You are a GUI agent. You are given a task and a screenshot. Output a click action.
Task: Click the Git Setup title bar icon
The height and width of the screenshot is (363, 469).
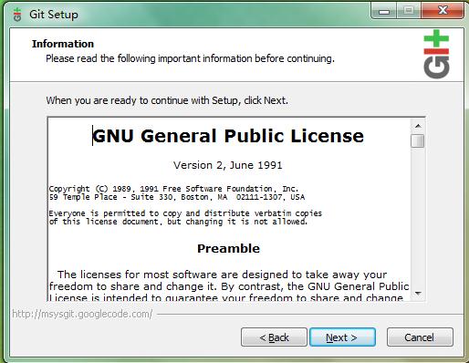17,15
